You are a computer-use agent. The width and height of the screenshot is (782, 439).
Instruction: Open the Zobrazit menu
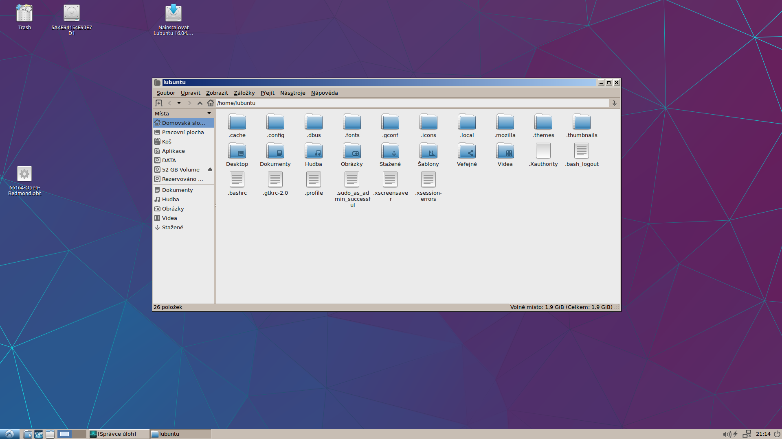[217, 93]
